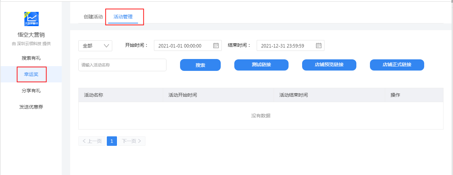Open calendar icon in 开始时间 field
453x175 pixels.
coord(216,45)
